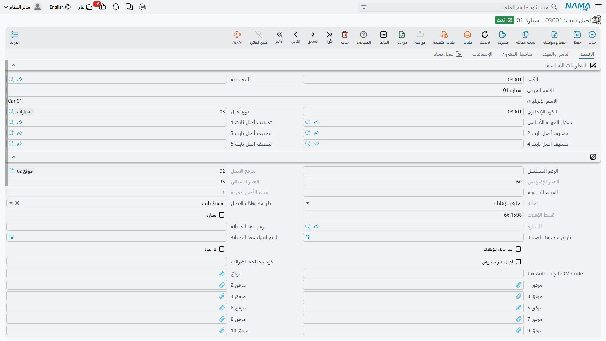This screenshot has height=341, width=606.
Task: Click the مسوده draft icon
Action: tap(503, 34)
